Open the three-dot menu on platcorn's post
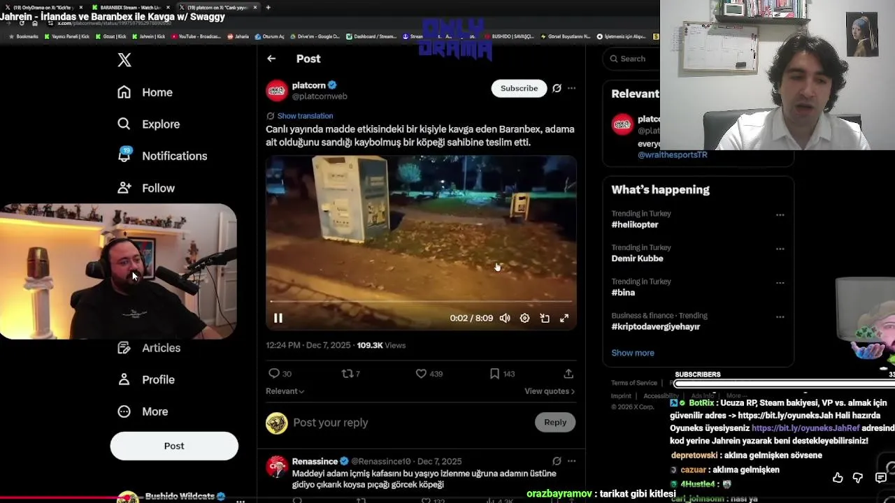Screen dimensions: 895x503 [x=571, y=88]
